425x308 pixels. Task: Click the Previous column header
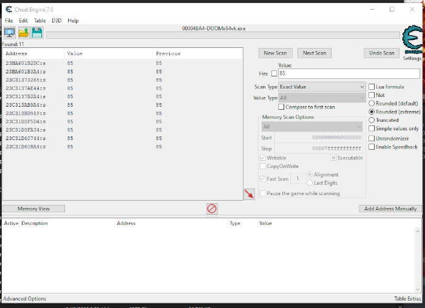tap(197, 53)
